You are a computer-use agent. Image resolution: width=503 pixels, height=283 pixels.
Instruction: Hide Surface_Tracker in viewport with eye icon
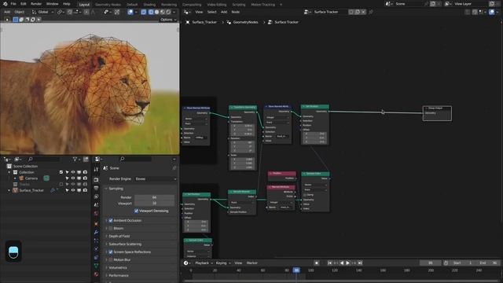pyautogui.click(x=73, y=190)
